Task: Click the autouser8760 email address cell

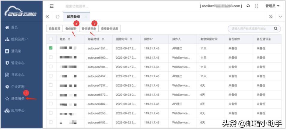Action: 98,58
